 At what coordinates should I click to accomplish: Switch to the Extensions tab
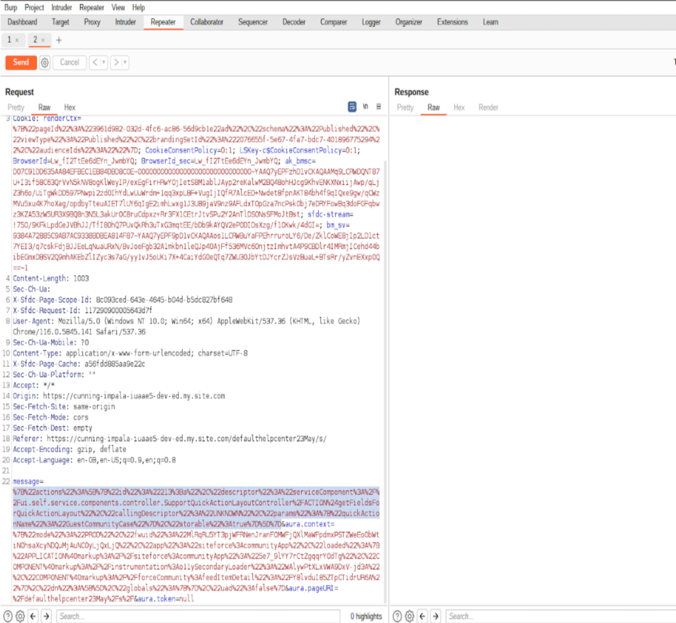452,22
